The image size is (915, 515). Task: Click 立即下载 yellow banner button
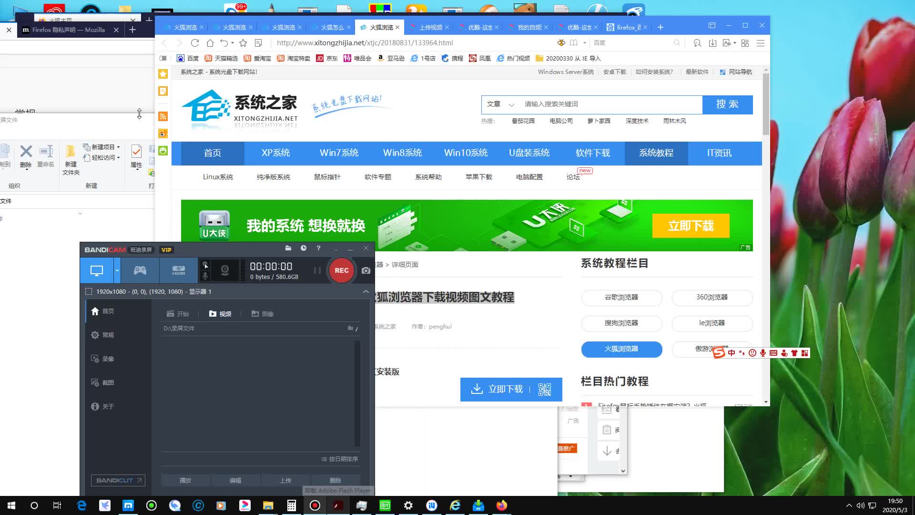pos(691,226)
